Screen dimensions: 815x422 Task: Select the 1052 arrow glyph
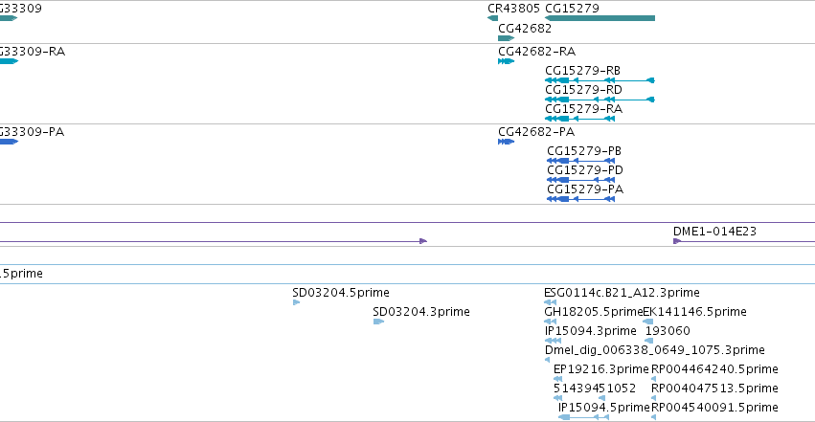coord(601,398)
